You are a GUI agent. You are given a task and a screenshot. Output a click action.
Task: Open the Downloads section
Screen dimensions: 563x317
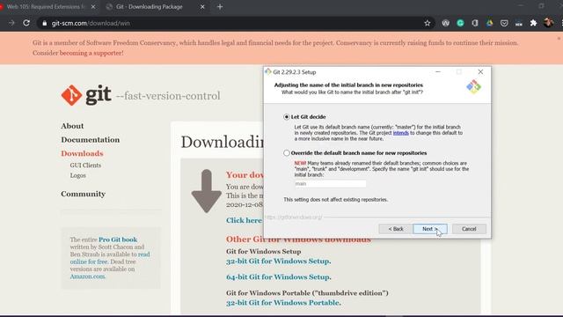[82, 153]
